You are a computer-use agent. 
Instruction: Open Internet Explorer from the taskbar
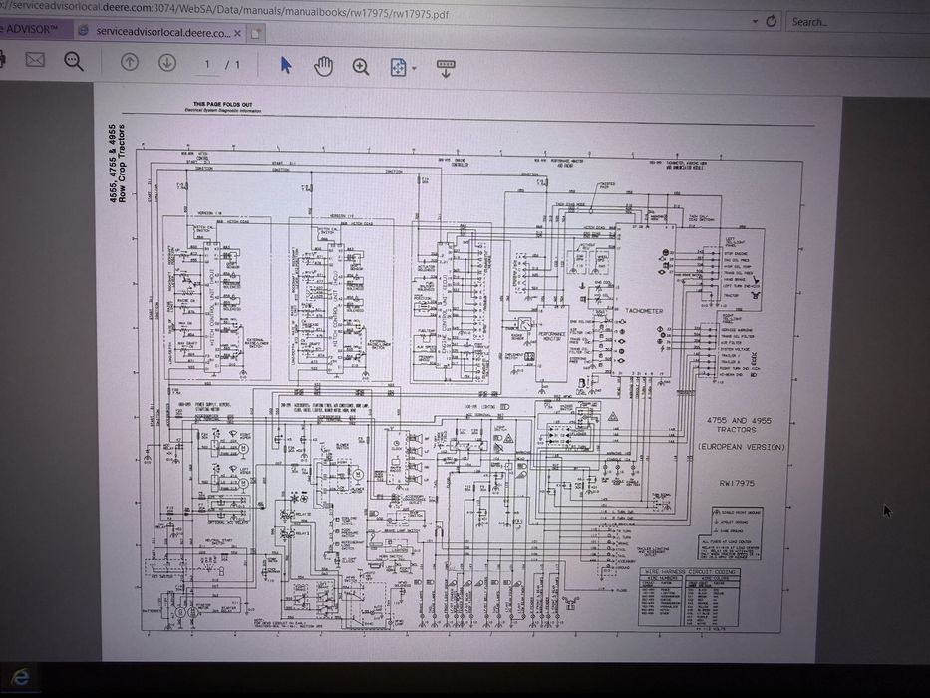coord(20,677)
